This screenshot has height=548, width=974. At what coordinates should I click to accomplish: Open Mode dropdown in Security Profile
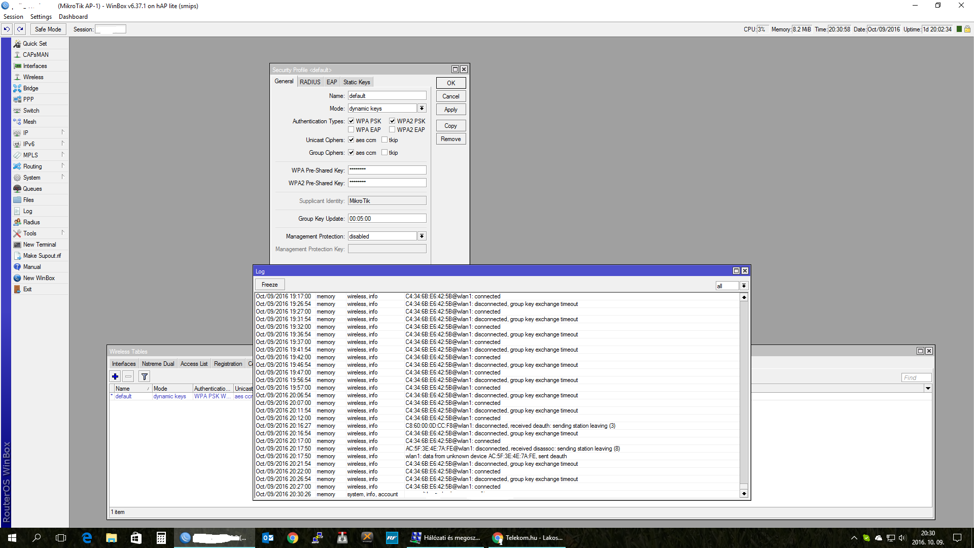point(422,109)
